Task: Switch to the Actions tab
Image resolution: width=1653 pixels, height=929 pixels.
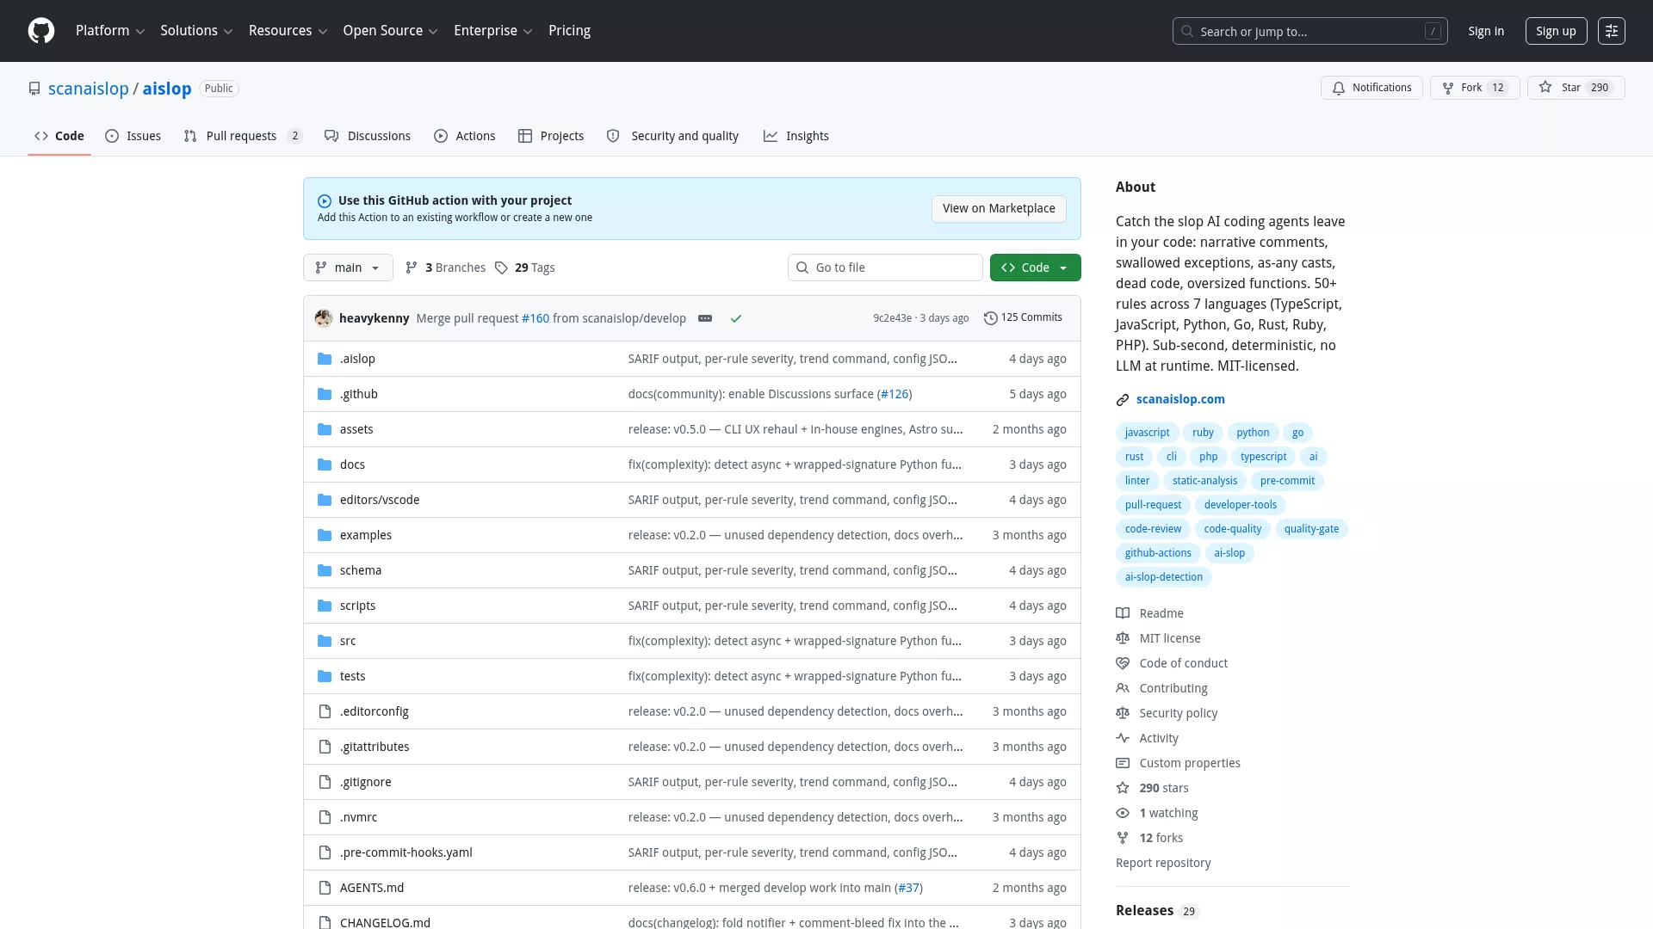Action: (465, 136)
